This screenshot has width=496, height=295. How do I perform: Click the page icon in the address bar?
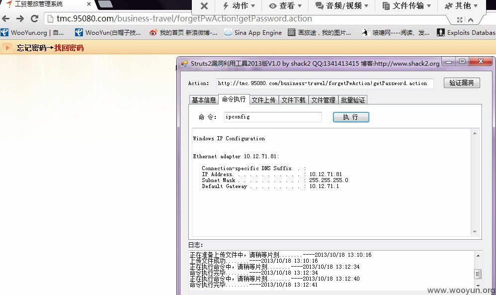(50, 19)
